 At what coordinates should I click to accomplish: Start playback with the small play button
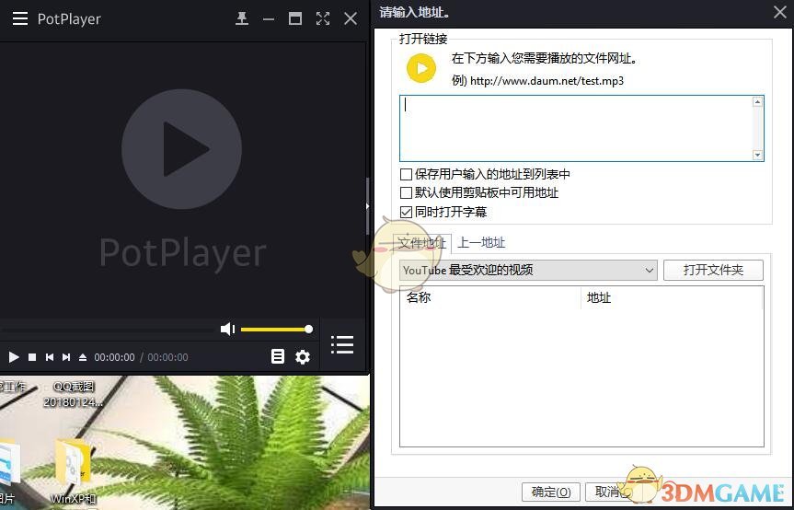14,357
